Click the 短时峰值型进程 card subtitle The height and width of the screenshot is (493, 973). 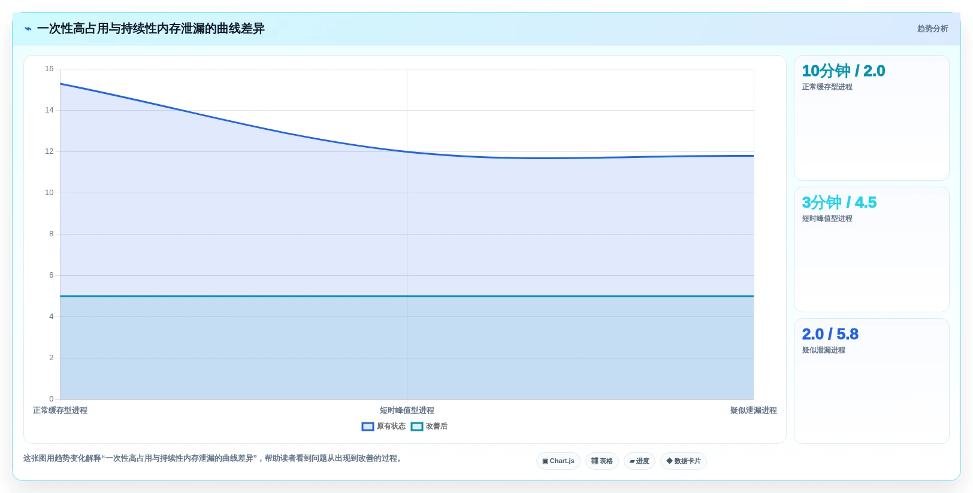827,218
